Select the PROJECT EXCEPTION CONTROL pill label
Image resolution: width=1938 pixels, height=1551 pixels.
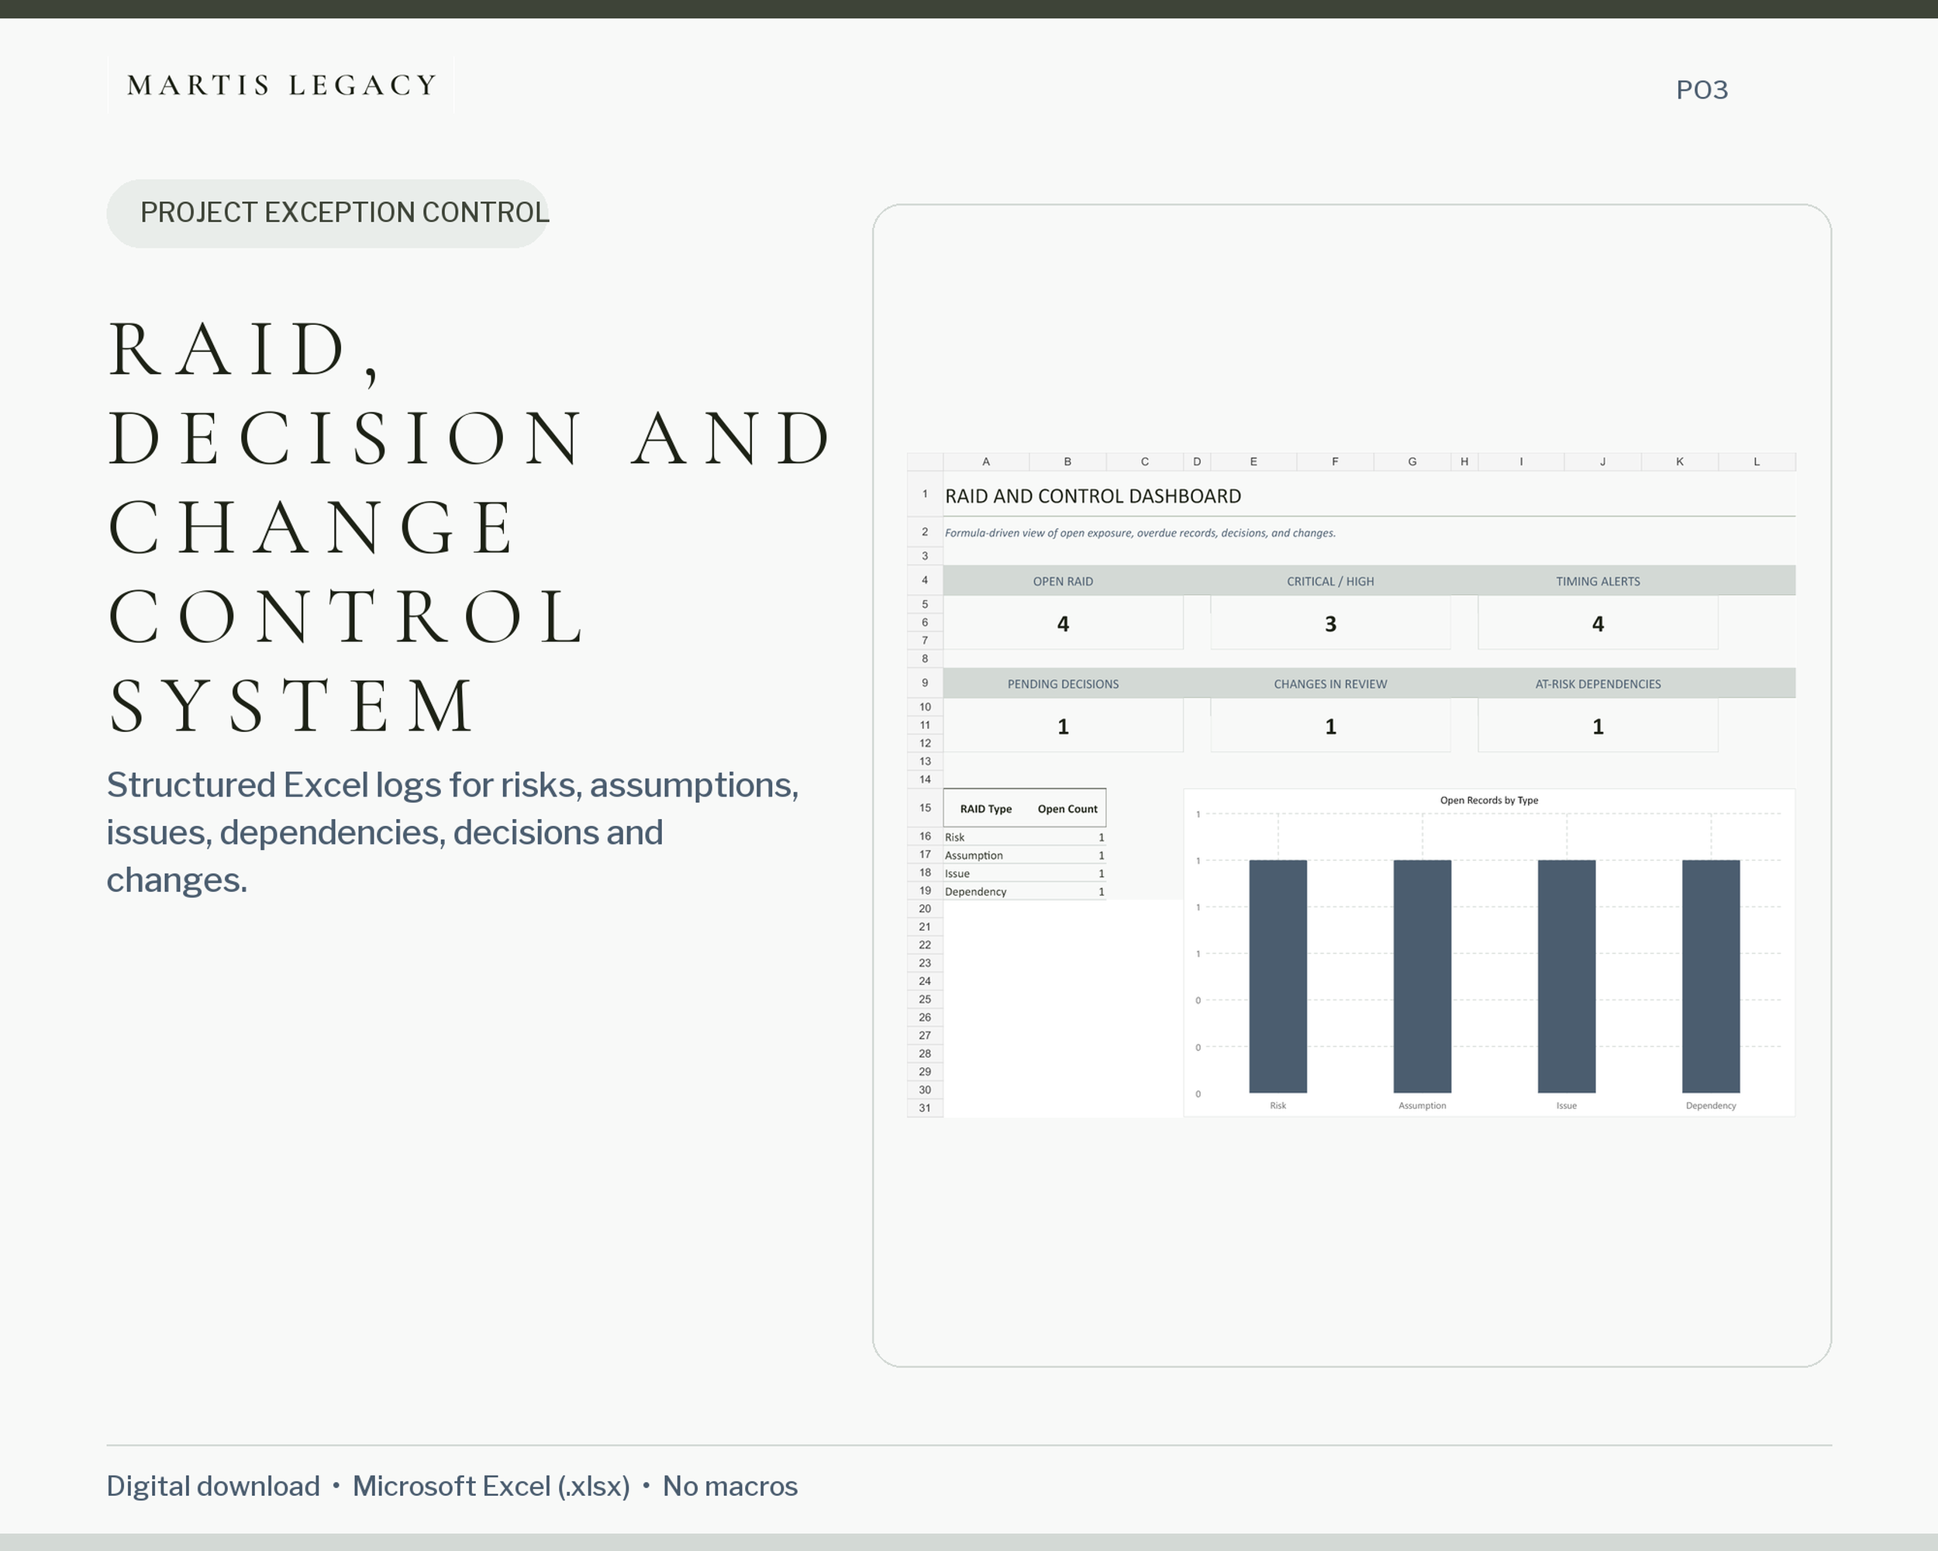click(x=328, y=213)
